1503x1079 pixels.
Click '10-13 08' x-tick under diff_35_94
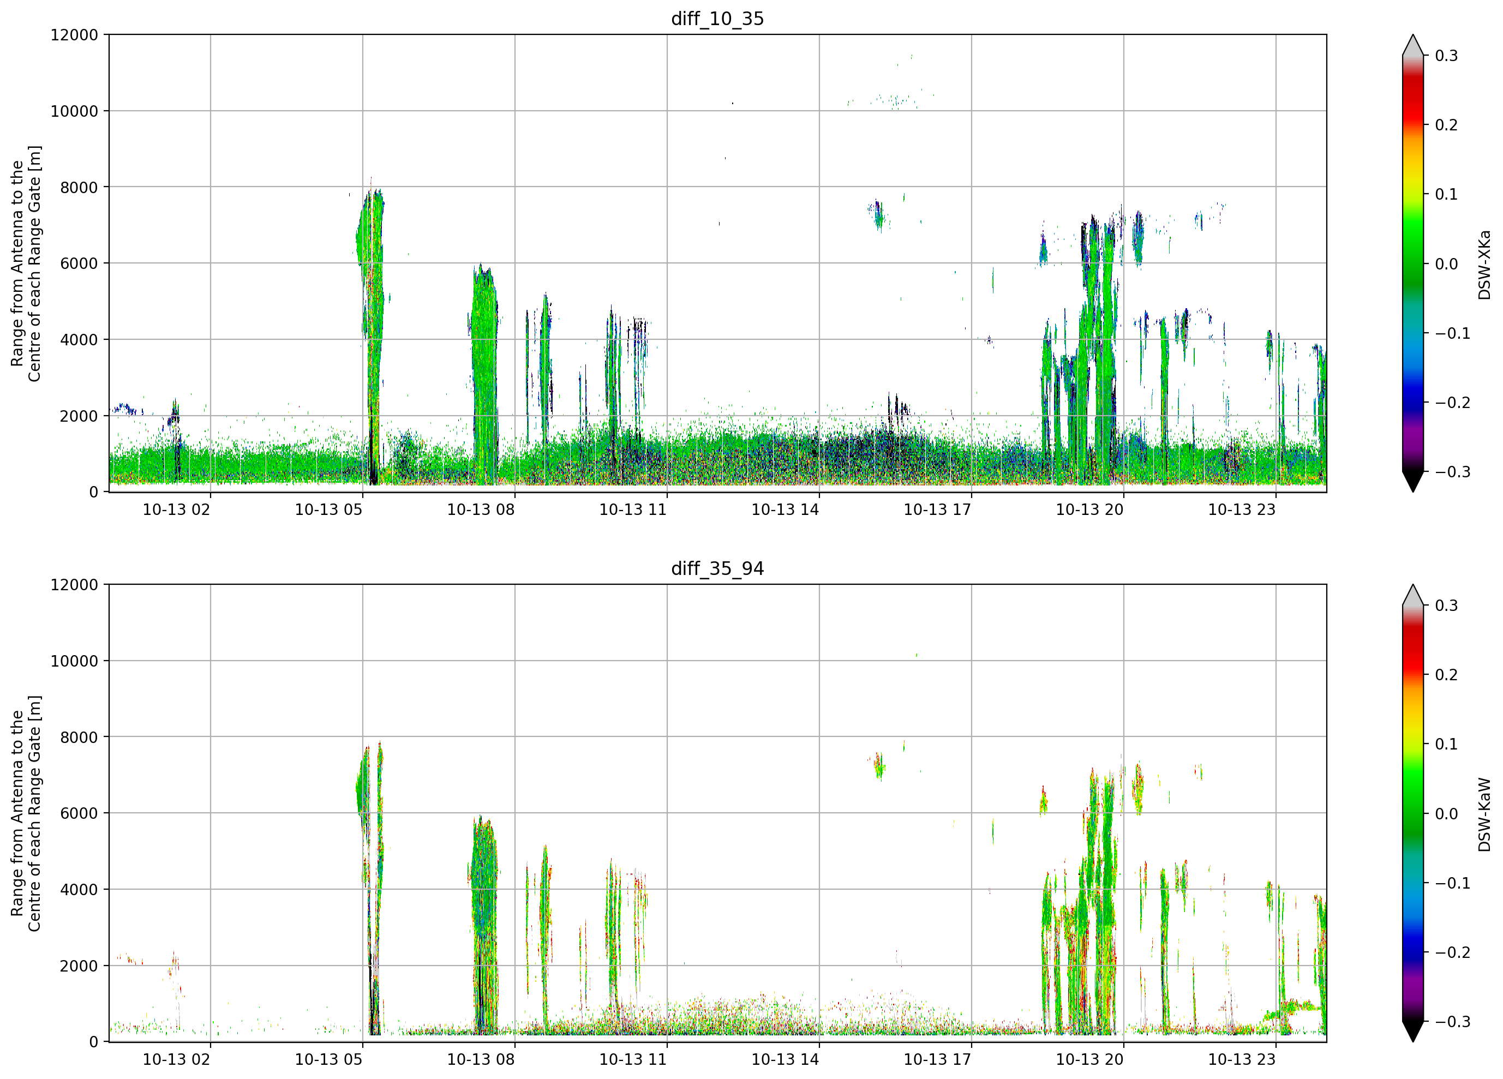481,1060
